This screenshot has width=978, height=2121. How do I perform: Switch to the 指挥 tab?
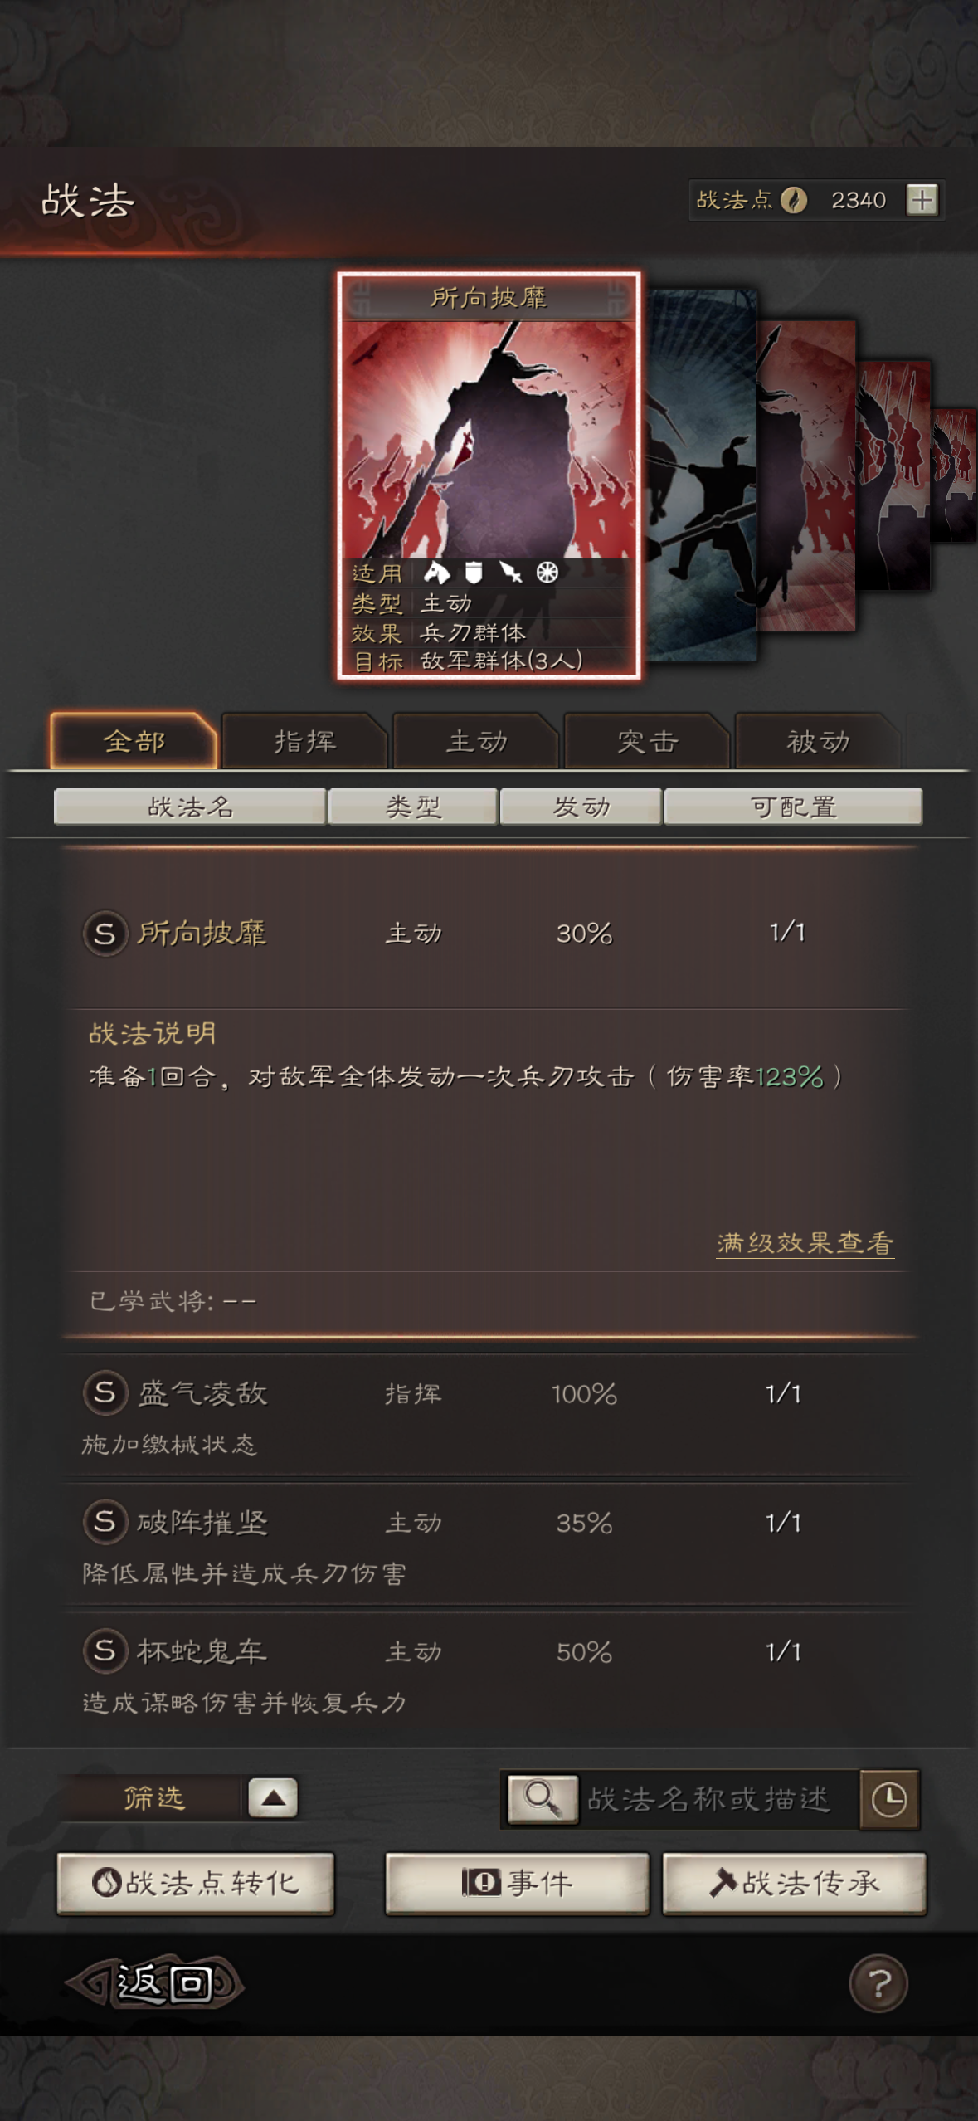coord(304,741)
